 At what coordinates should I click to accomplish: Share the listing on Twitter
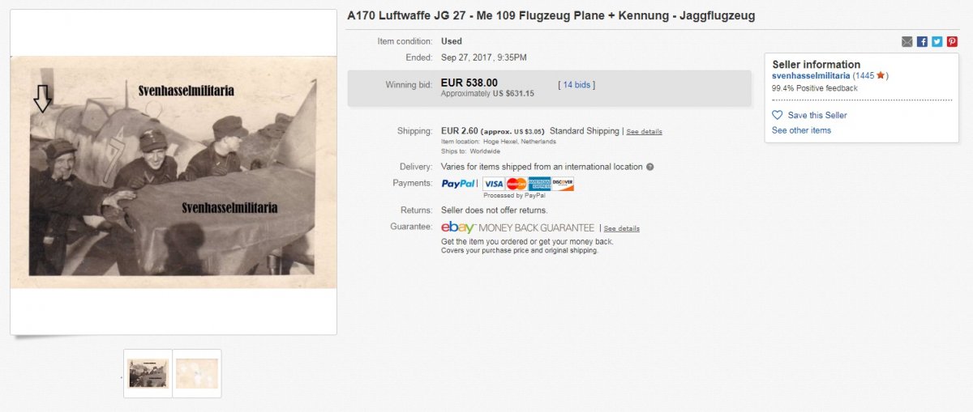click(937, 42)
